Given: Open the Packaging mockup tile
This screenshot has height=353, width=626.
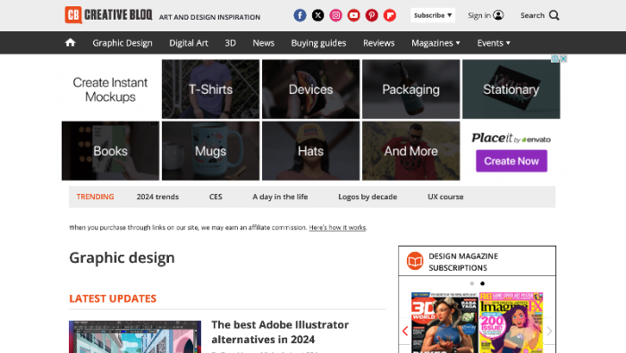Looking at the screenshot, I should (410, 89).
